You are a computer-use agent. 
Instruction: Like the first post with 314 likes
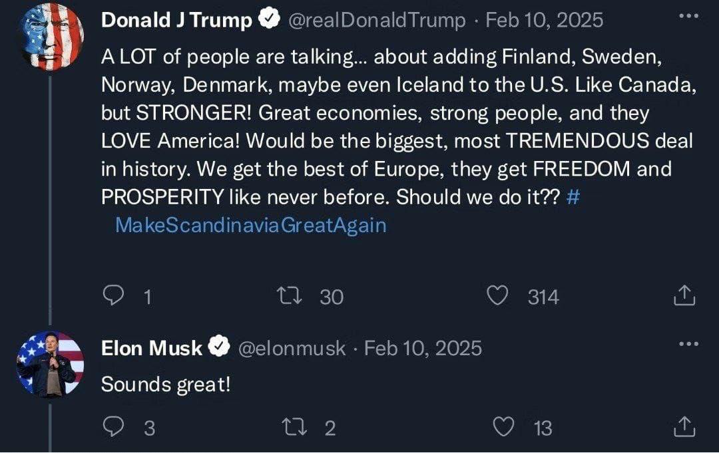point(498,295)
